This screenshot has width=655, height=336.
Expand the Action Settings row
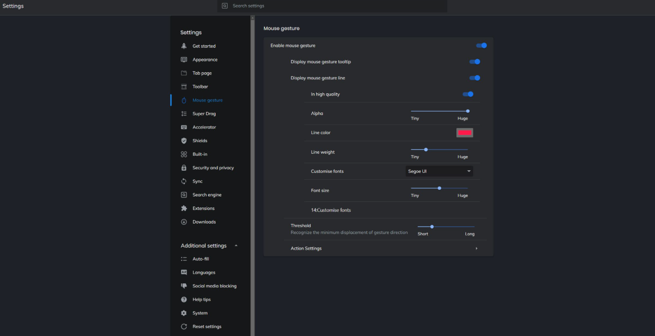(477, 249)
